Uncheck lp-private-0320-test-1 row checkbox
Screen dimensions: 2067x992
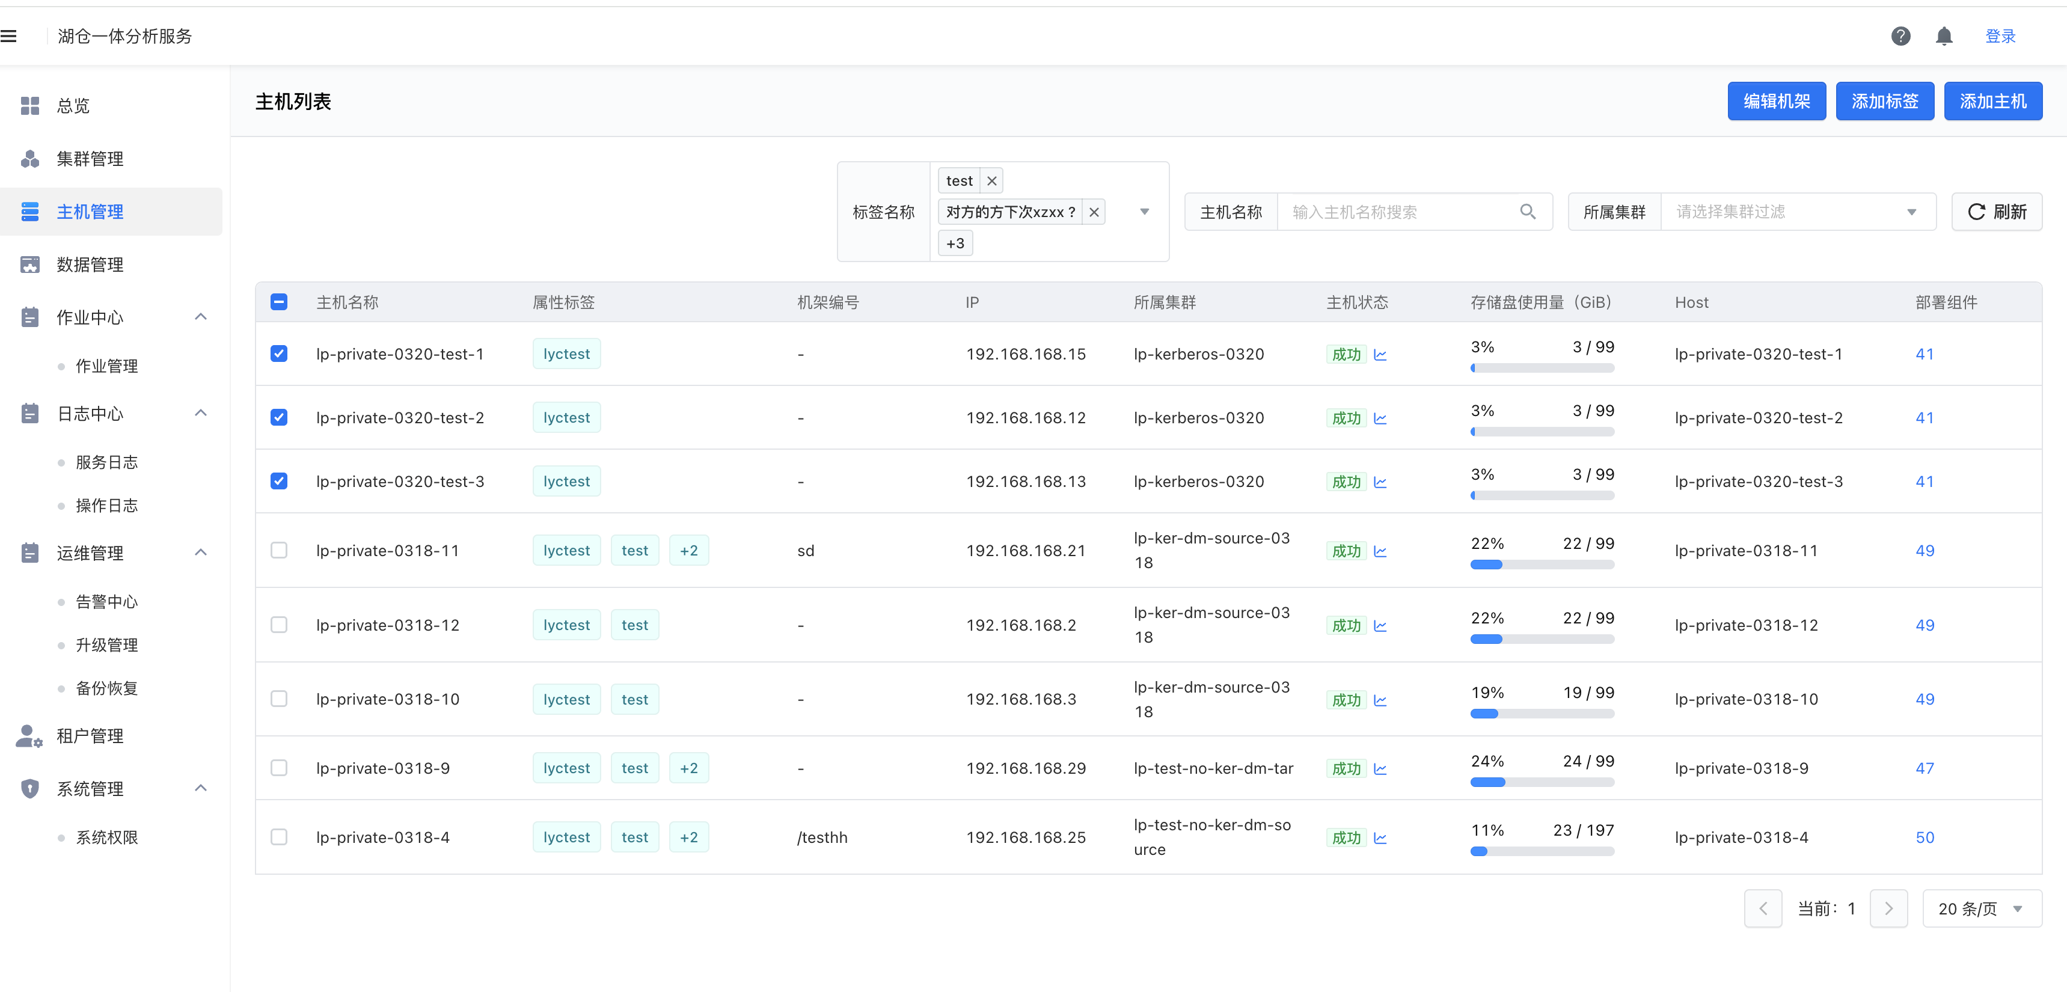click(279, 354)
